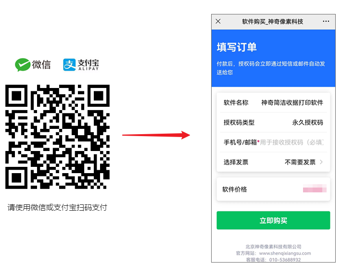Viewport: 354px width, 277px height.
Task: Click page title 软件购买_神奇像素科技
Action: coord(273,22)
